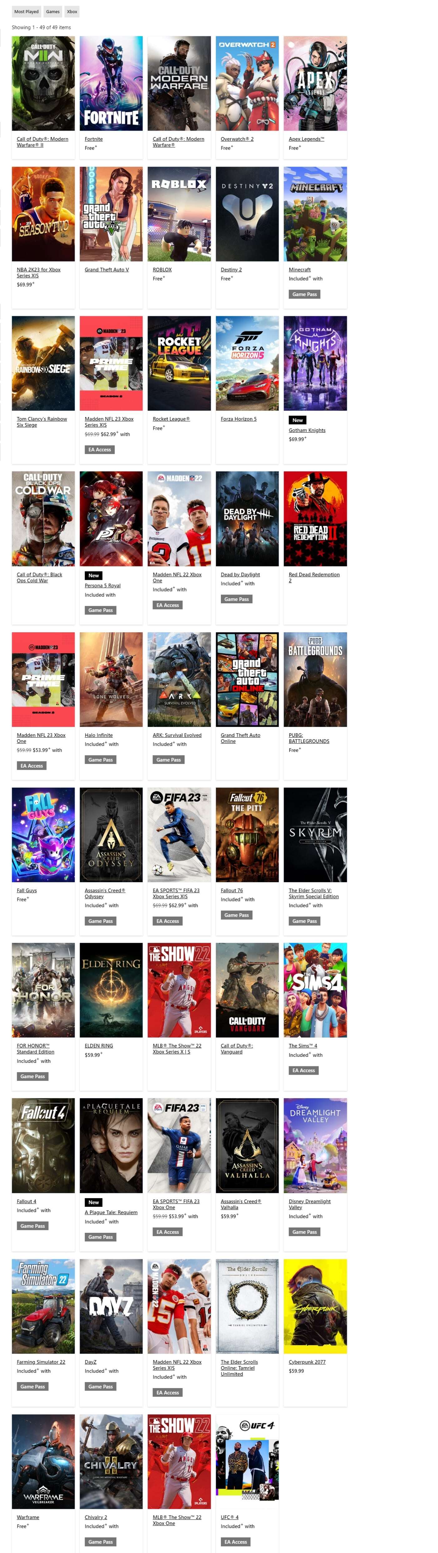
Task: Click the Persona 5 Royal Game Pass badge
Action: pyautogui.click(x=100, y=610)
